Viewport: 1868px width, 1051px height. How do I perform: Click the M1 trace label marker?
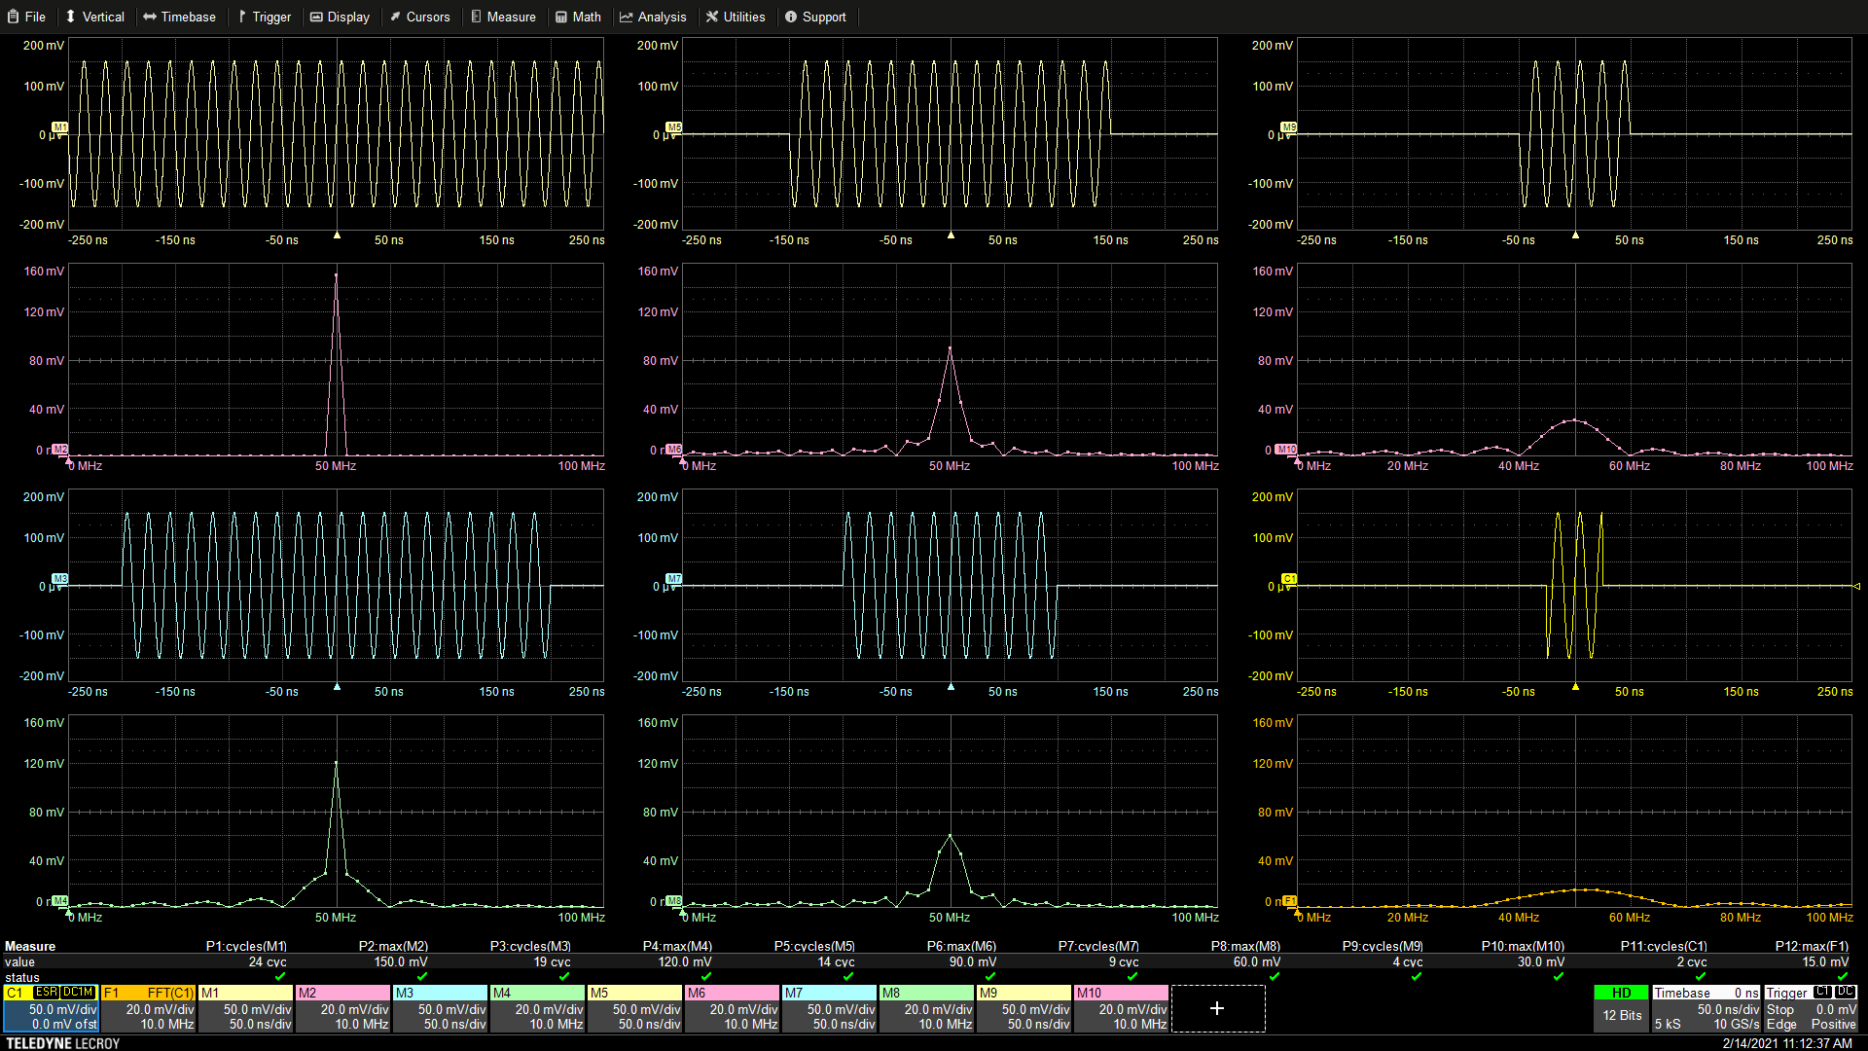[x=60, y=127]
